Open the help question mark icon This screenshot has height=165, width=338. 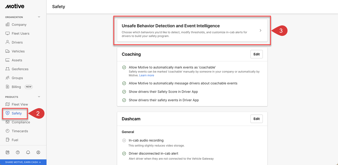tap(18, 152)
